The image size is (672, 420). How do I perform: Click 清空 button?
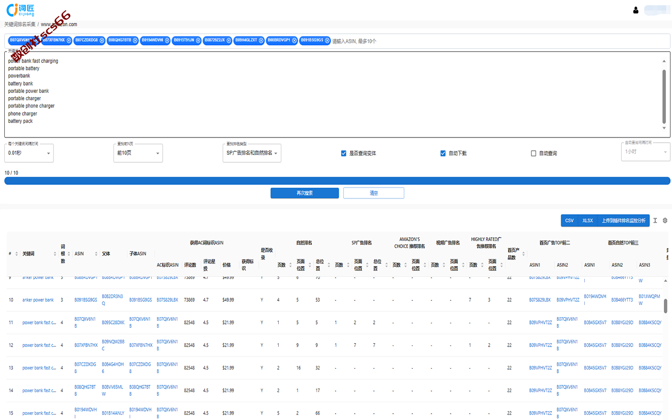[374, 193]
